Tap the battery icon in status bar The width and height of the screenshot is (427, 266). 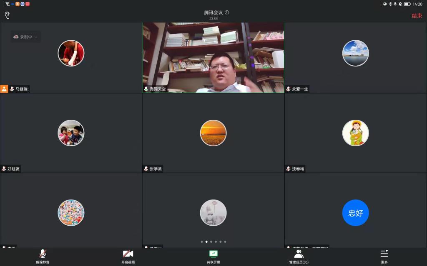(x=407, y=4)
